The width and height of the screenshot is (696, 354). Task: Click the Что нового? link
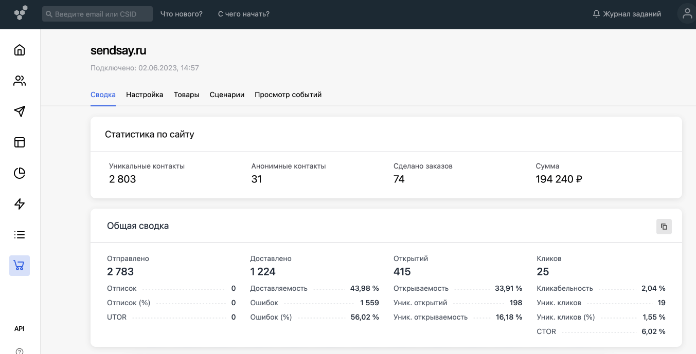click(x=182, y=14)
